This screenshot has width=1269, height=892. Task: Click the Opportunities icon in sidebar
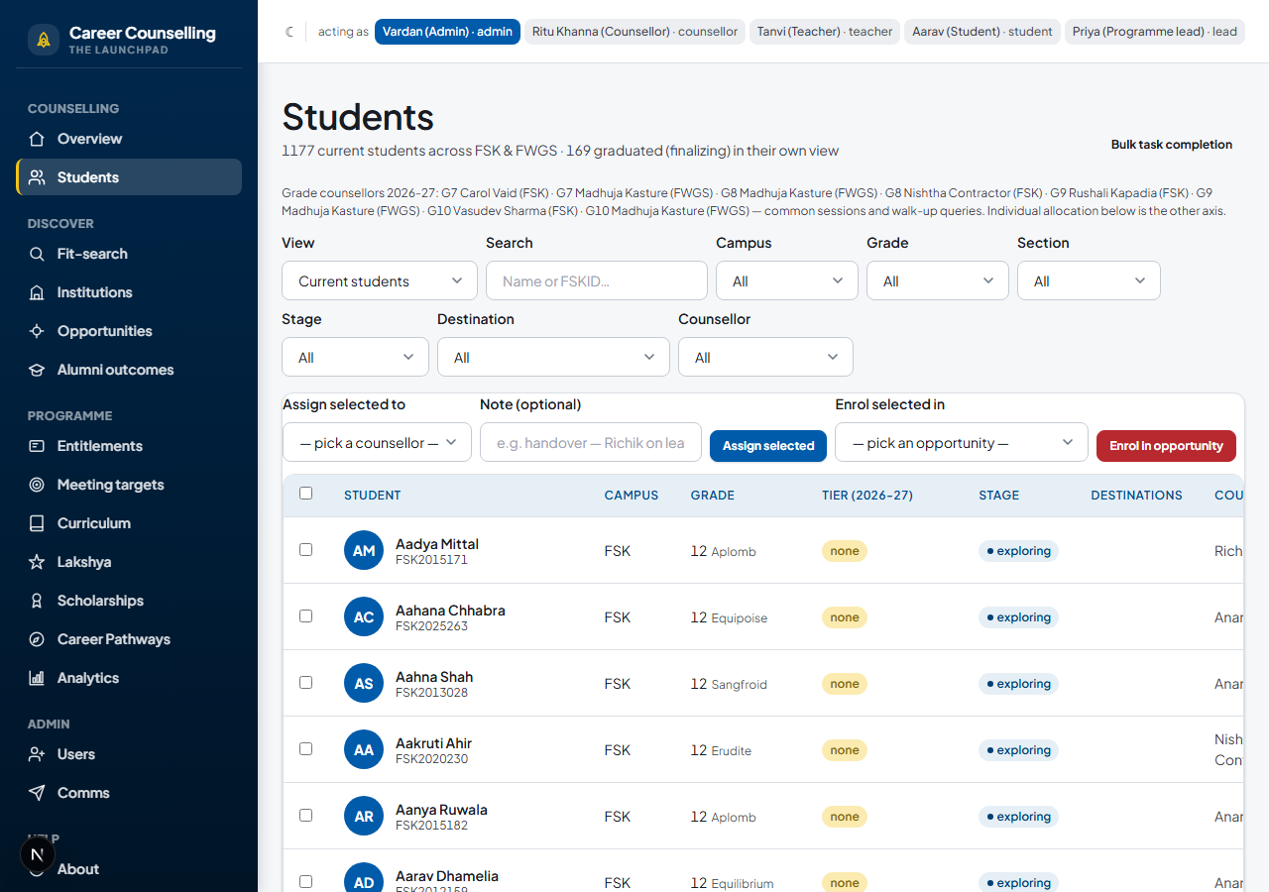[37, 331]
